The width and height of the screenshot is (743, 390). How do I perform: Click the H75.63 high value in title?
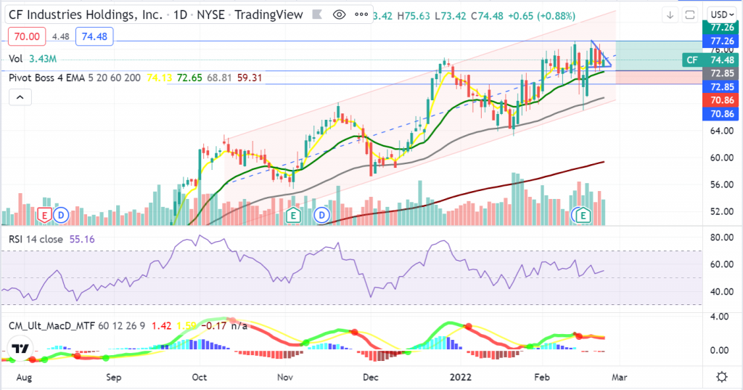[414, 16]
